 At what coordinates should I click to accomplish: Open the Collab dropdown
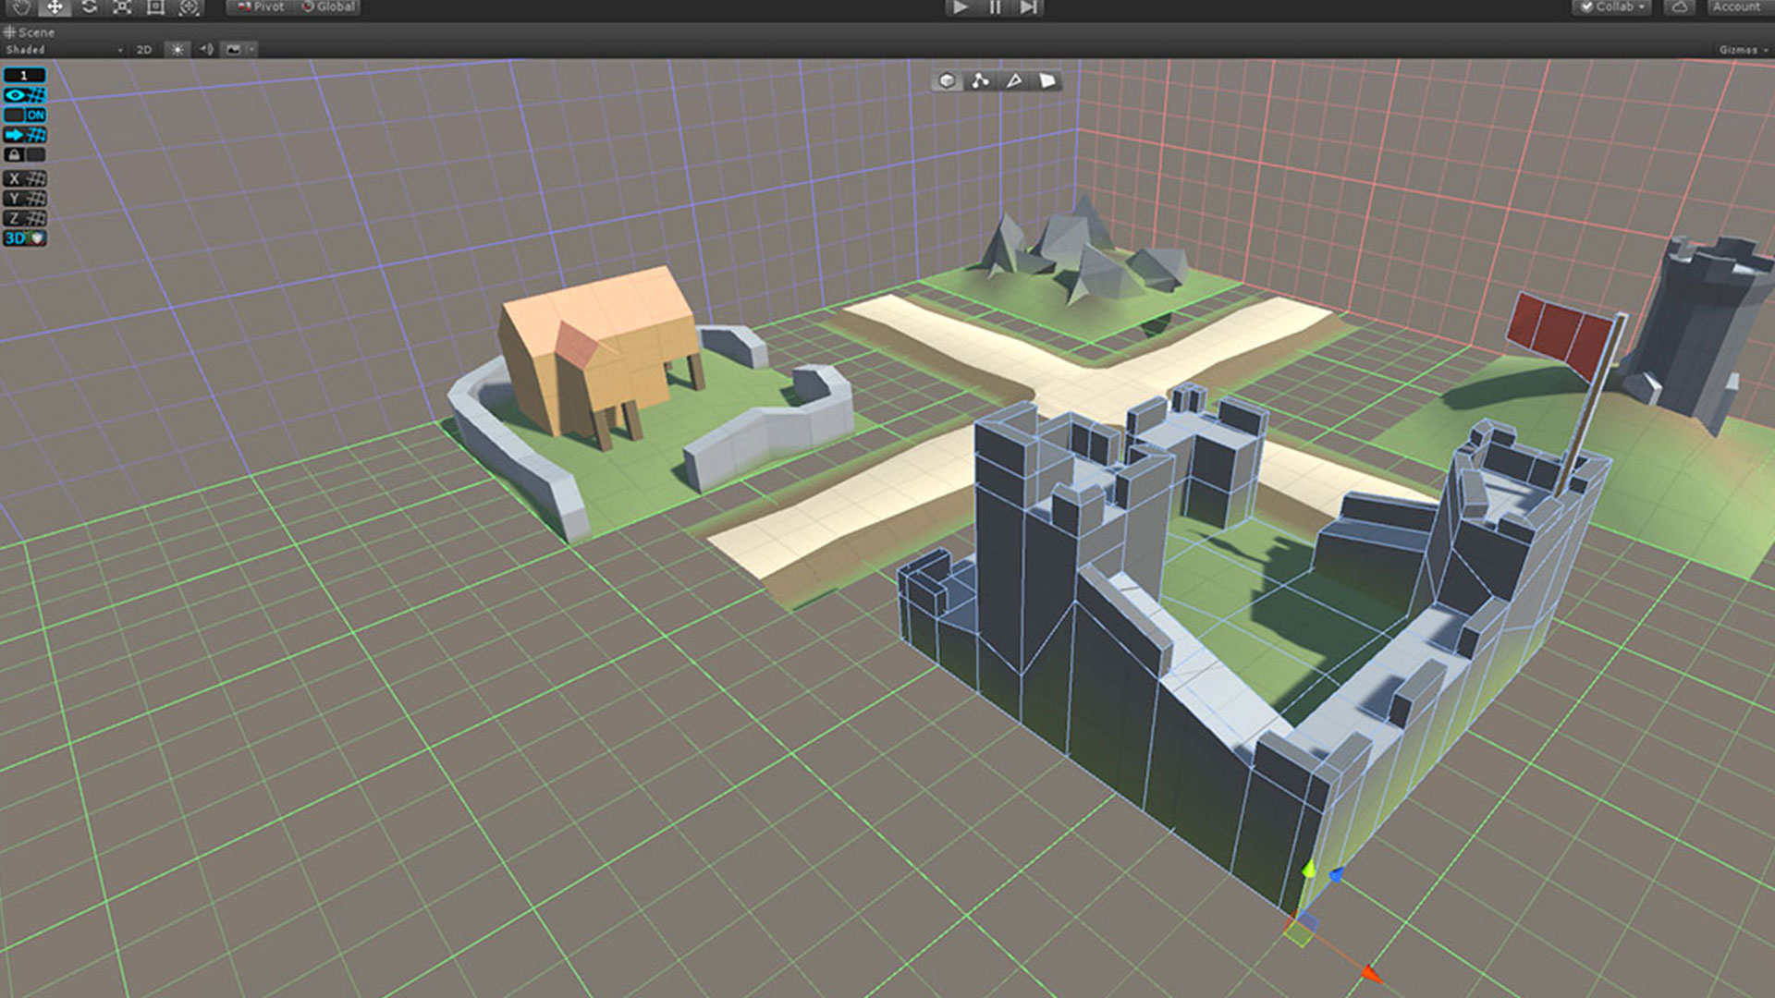point(1613,7)
